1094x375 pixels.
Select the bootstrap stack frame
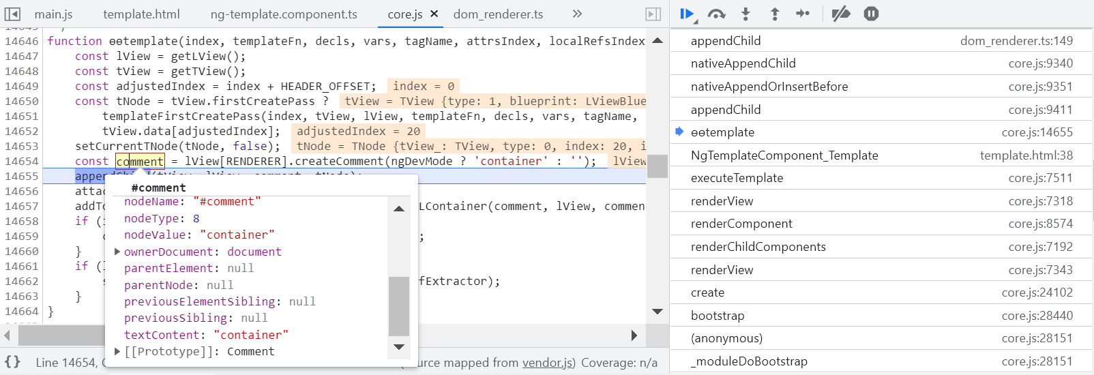881,316
